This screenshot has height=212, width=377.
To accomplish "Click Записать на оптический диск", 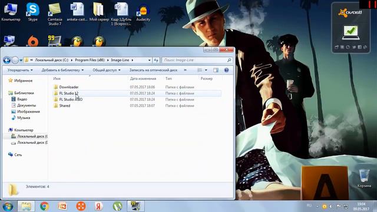I will click(x=153, y=70).
